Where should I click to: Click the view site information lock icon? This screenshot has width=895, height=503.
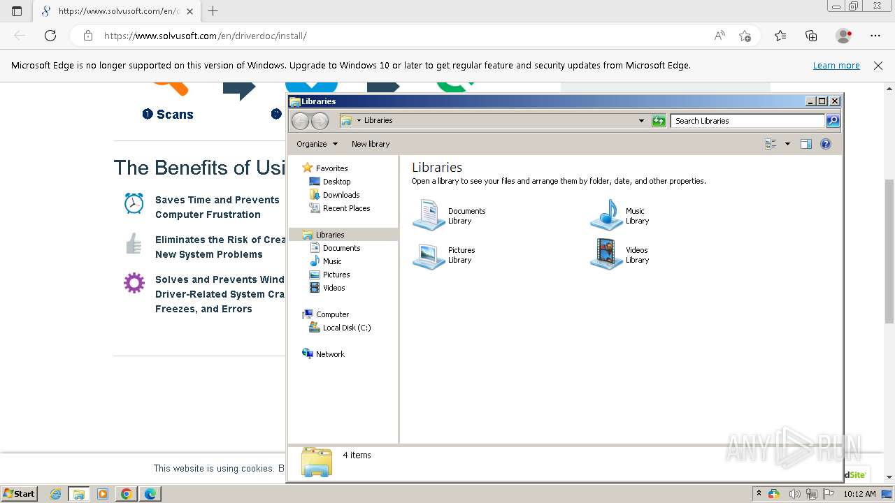[x=88, y=36]
